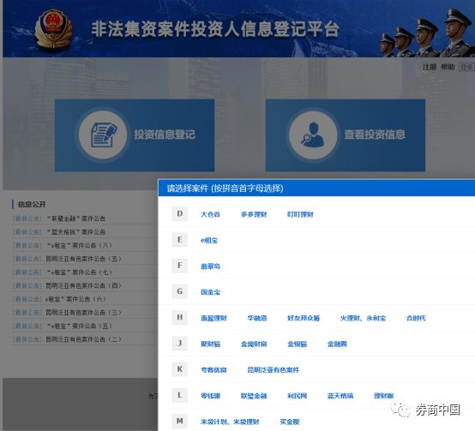Open the 投资信息登记 panel button
This screenshot has width=475, height=431.
click(135, 135)
